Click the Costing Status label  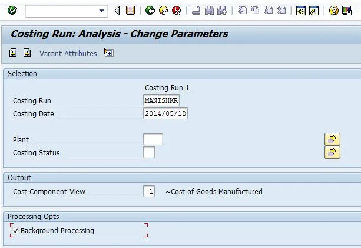37,153
